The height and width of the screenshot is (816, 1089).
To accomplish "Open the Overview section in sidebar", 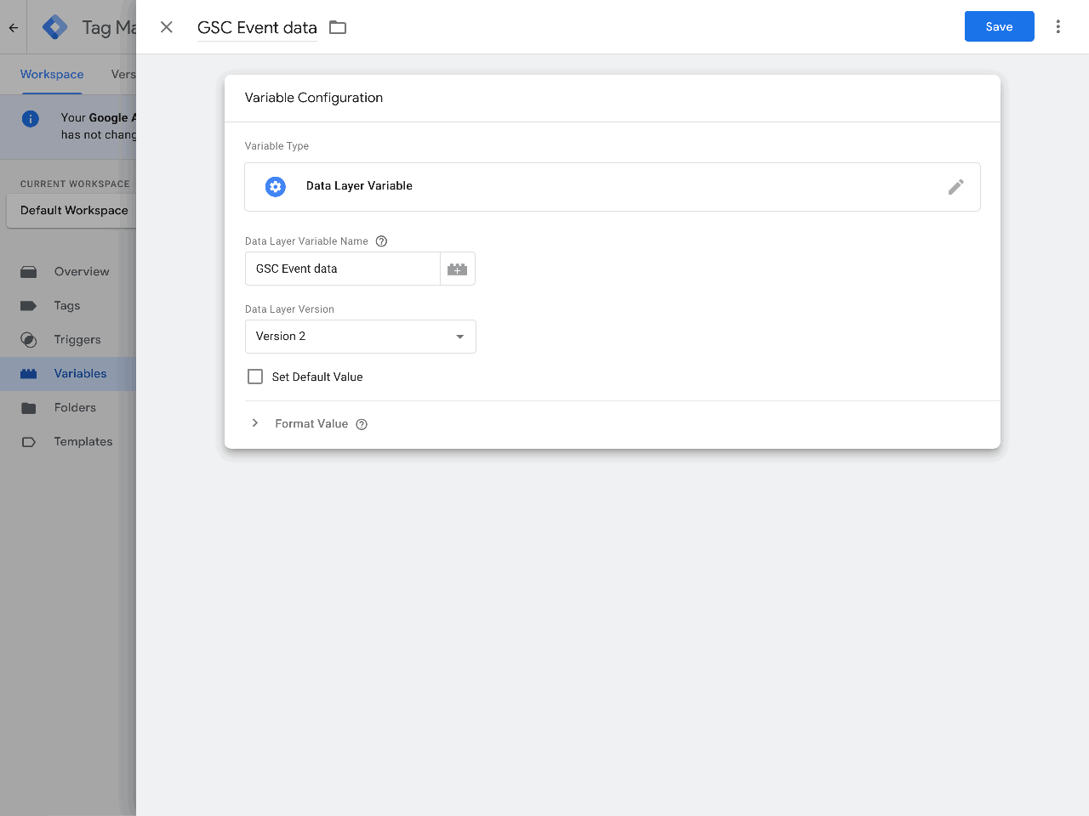I will click(83, 271).
